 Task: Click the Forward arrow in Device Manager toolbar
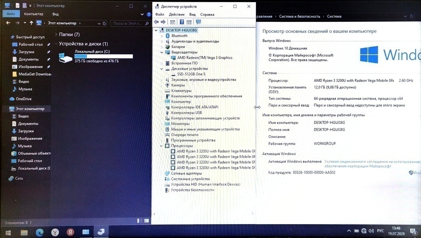[x=163, y=22]
